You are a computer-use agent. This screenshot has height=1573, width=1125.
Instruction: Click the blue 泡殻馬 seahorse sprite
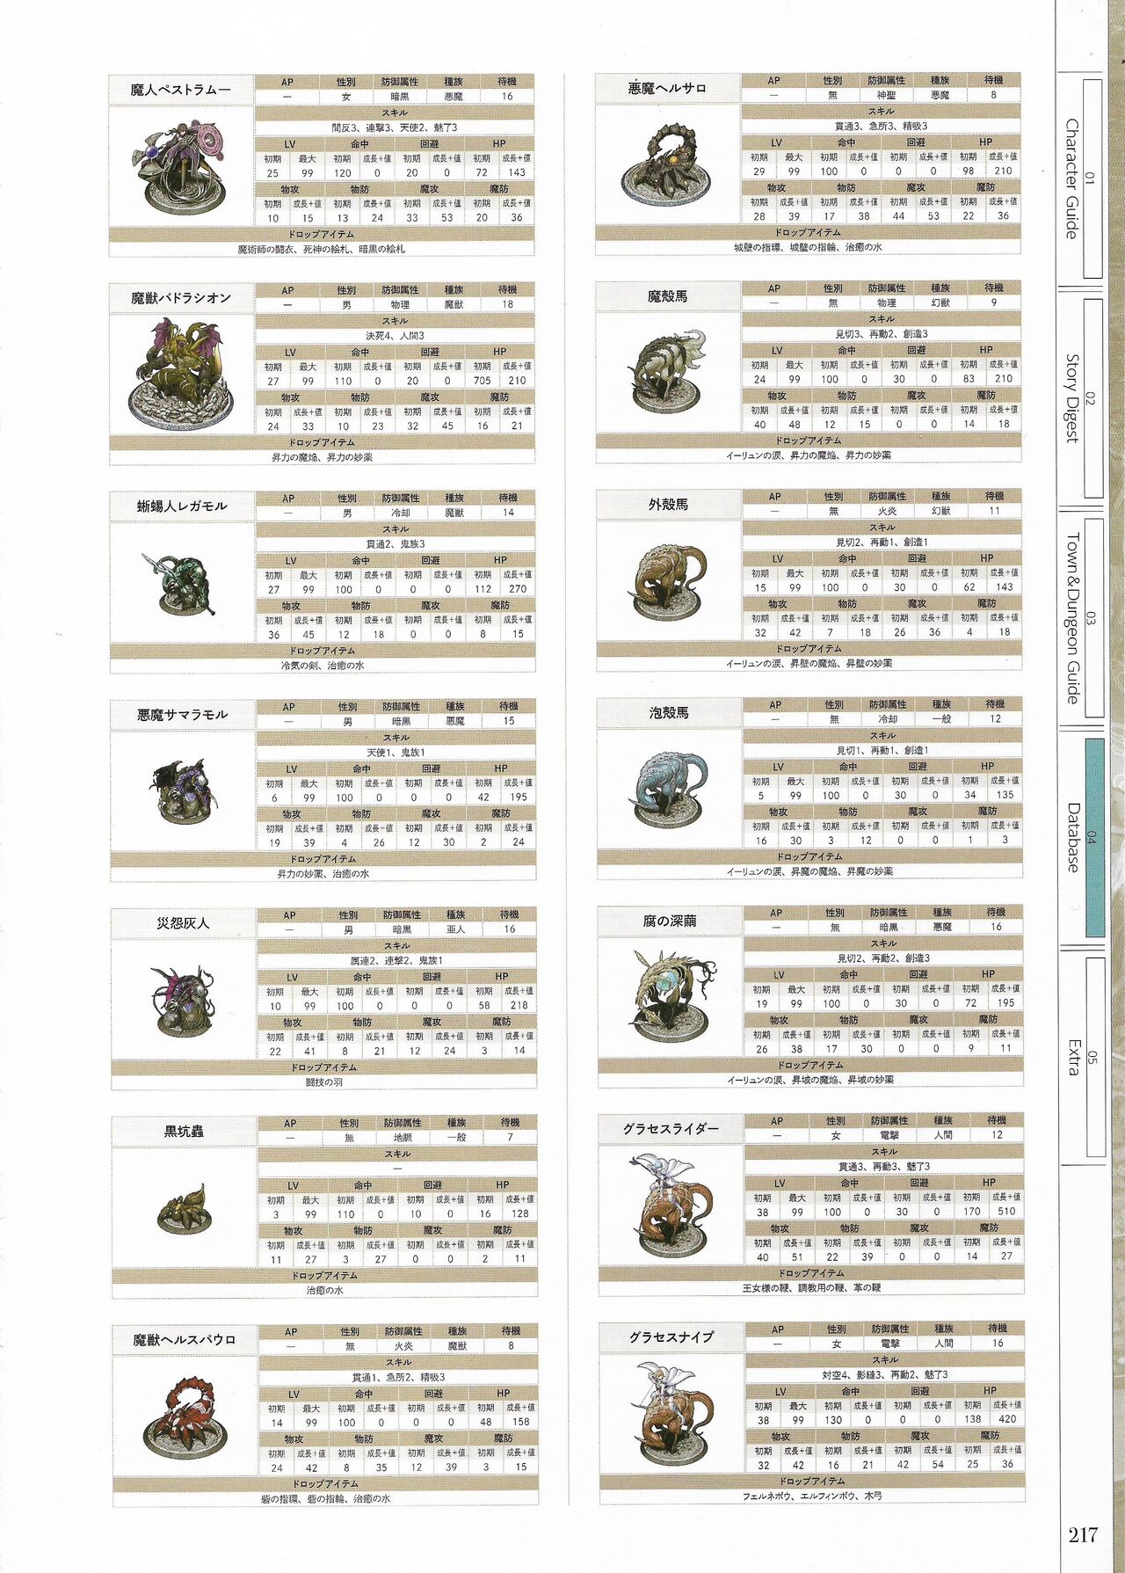click(668, 788)
